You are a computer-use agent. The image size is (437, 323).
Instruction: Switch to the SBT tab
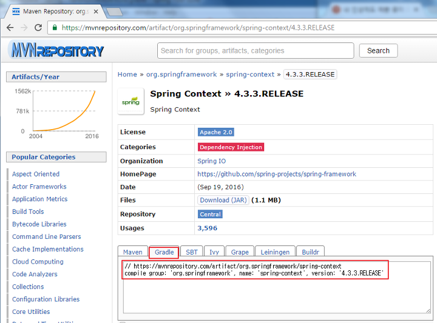coord(192,251)
